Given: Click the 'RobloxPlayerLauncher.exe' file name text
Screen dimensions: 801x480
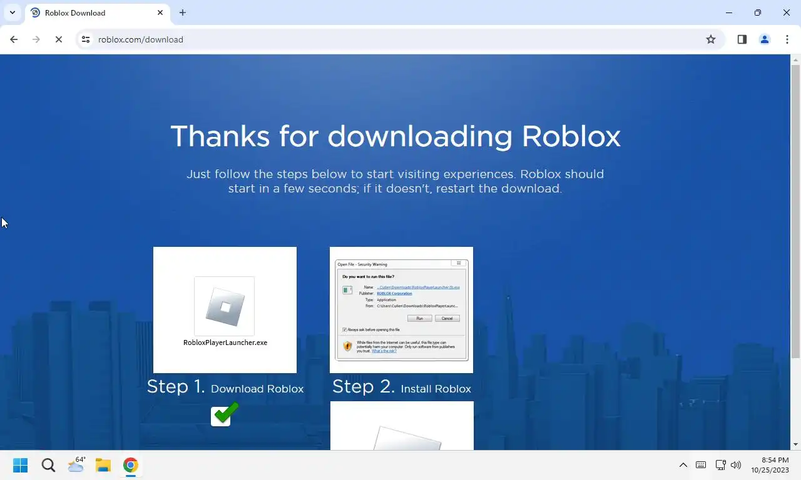Looking at the screenshot, I should (x=225, y=342).
